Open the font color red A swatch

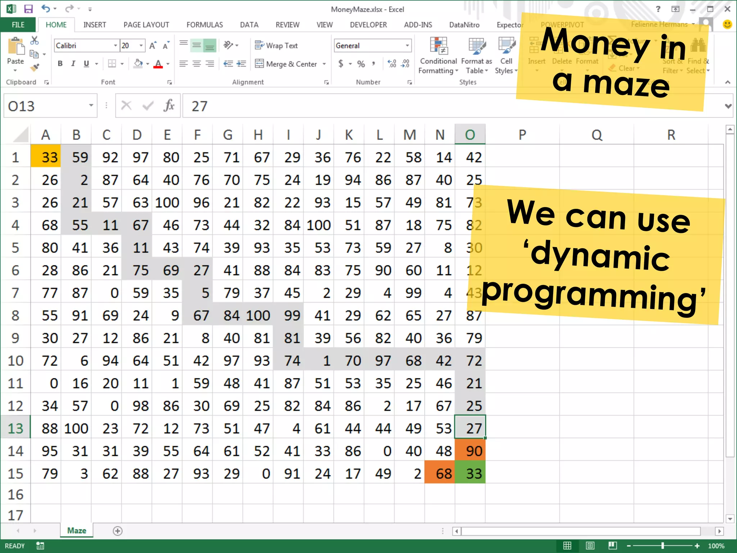pyautogui.click(x=158, y=64)
